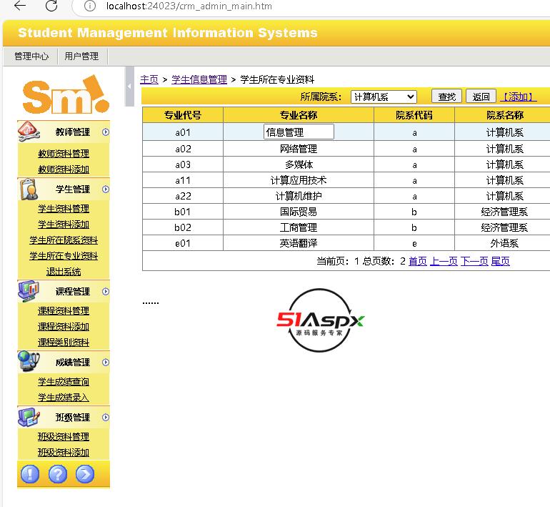Collapse the 教师管理 section arrow
Image resolution: width=550 pixels, height=507 pixels.
[106, 132]
